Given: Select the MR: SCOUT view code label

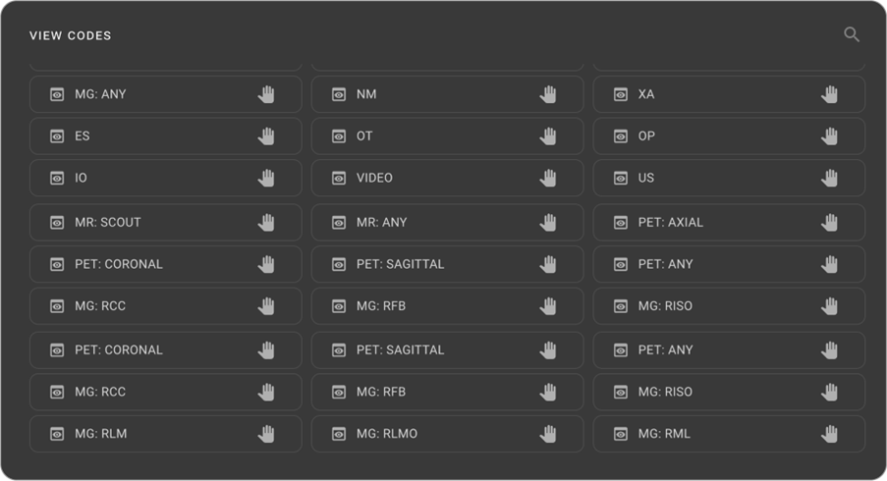Looking at the screenshot, I should click(x=108, y=222).
